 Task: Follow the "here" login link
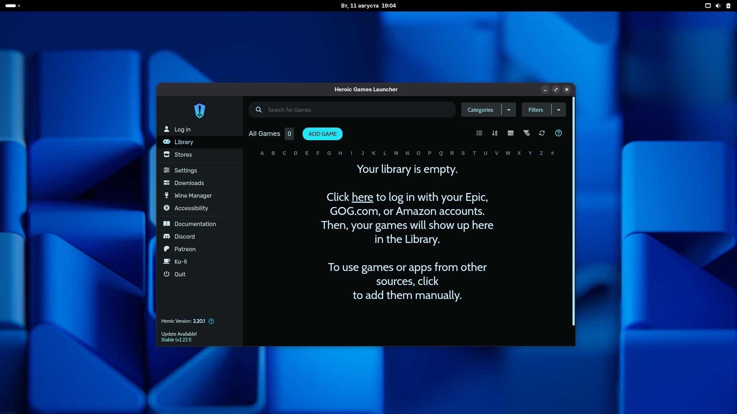pos(362,197)
